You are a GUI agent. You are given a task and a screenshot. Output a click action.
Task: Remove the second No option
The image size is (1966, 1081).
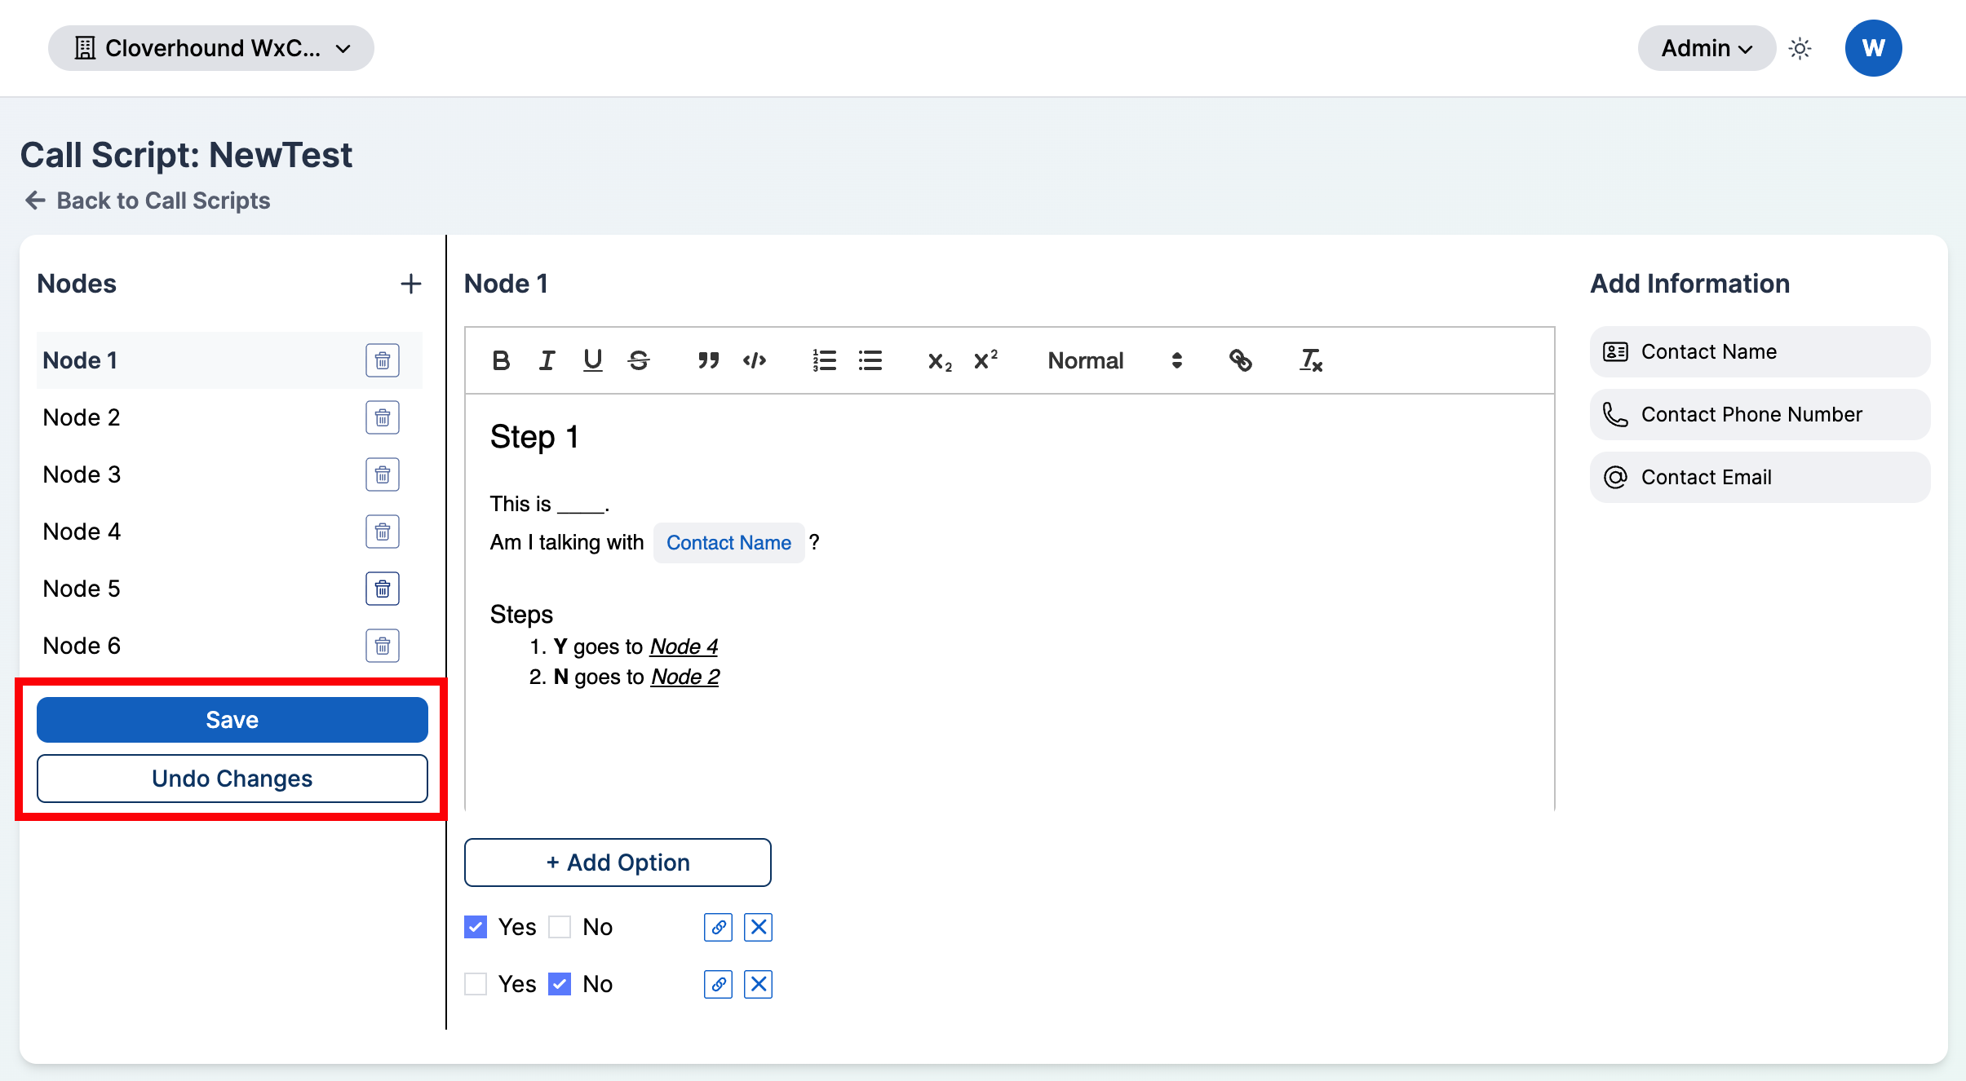759,984
